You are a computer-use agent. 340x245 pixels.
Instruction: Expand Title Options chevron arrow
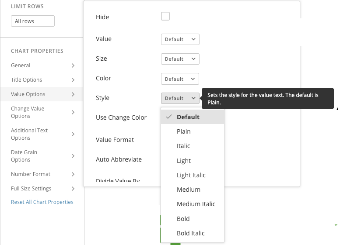click(73, 80)
